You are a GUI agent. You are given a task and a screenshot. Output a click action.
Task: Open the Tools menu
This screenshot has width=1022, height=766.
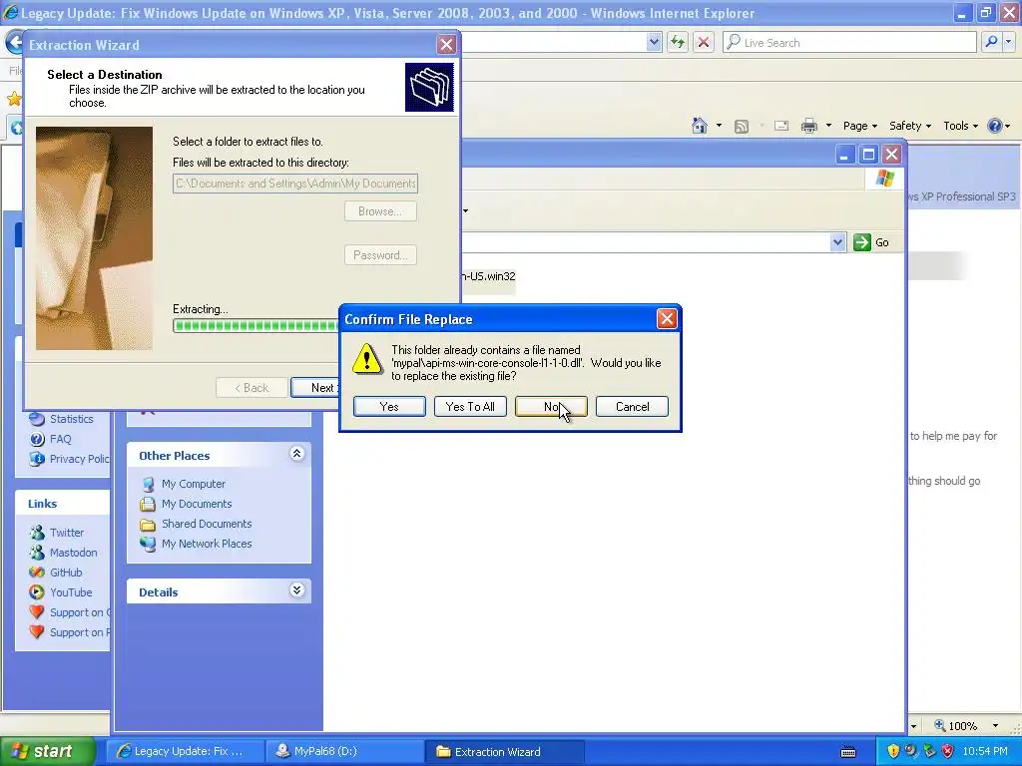(960, 126)
